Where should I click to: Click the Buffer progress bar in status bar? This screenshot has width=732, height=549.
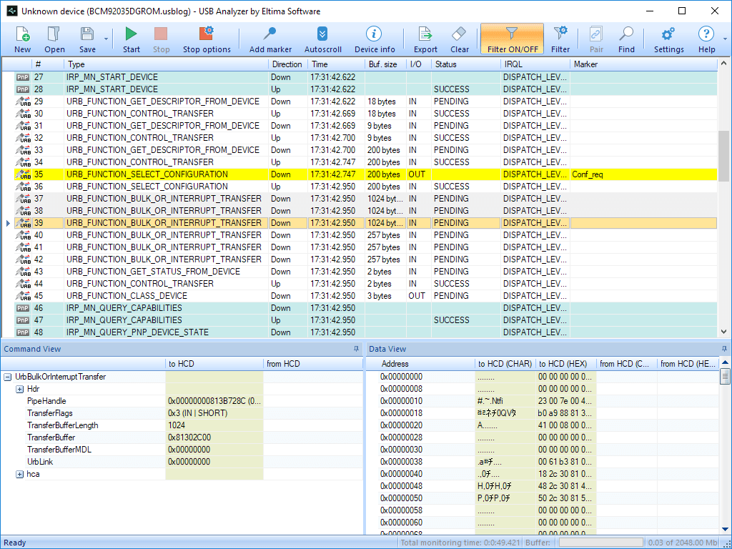coord(601,543)
